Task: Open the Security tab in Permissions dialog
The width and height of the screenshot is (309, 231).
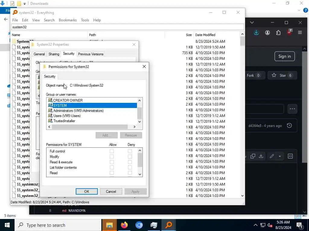Action: pyautogui.click(x=50, y=76)
